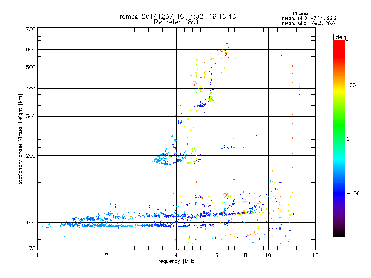Click the y-axis tick label "400"

(x=31, y=88)
